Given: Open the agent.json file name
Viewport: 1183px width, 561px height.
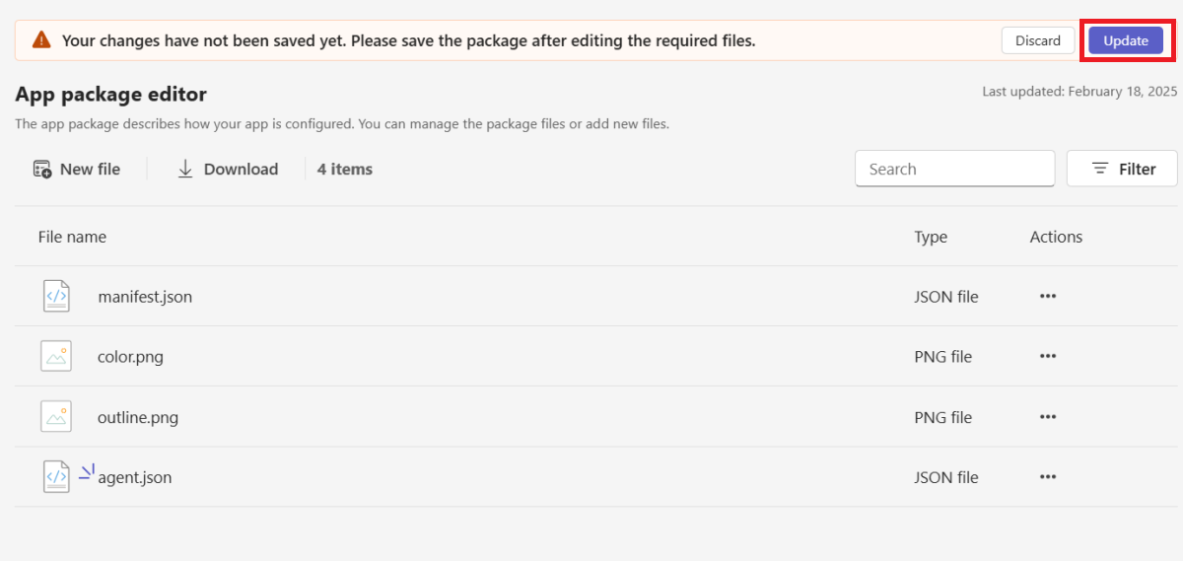Looking at the screenshot, I should click(135, 477).
